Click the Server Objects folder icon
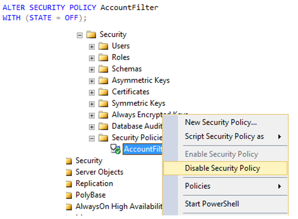Screen dimensions: 298x219 coord(69,172)
